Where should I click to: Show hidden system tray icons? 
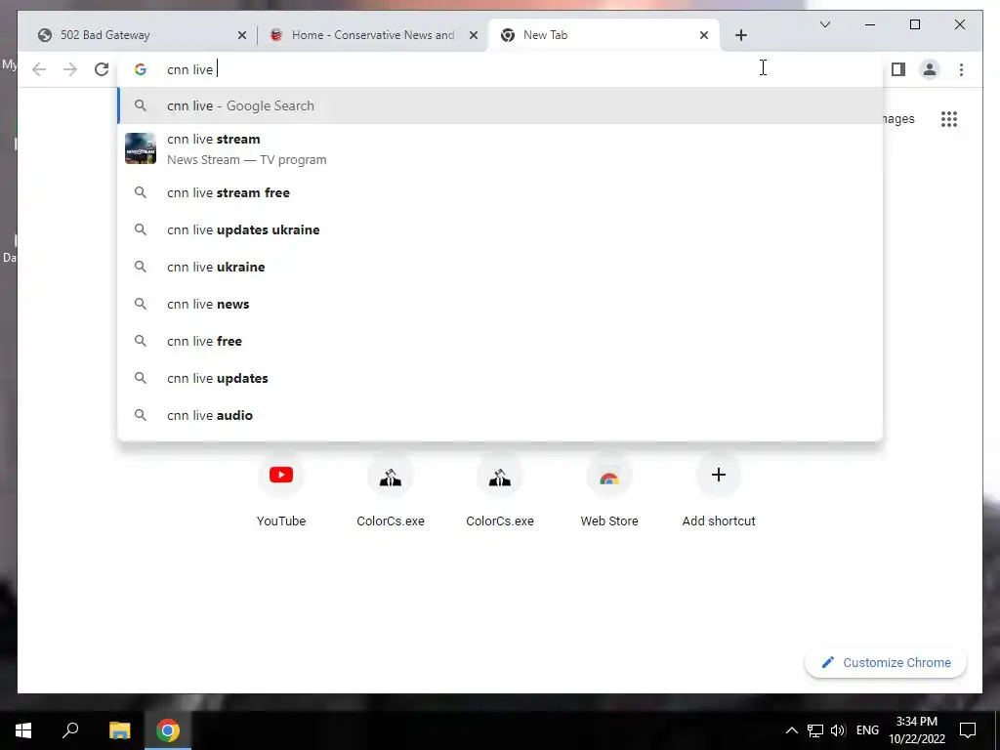(x=791, y=730)
